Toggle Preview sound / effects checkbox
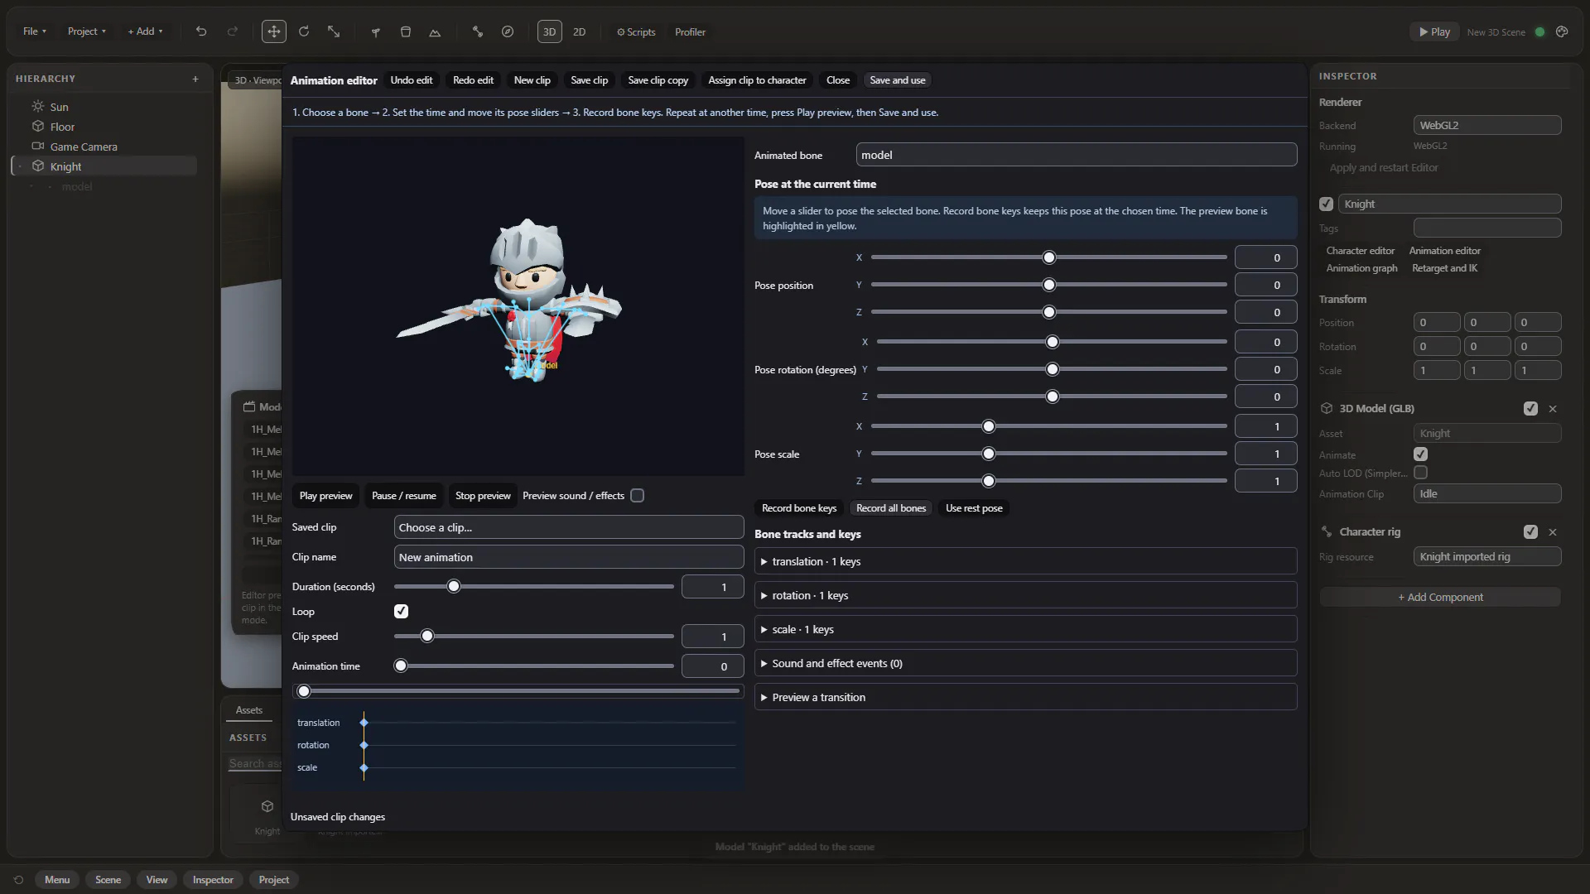Image resolution: width=1590 pixels, height=894 pixels. pyautogui.click(x=637, y=495)
